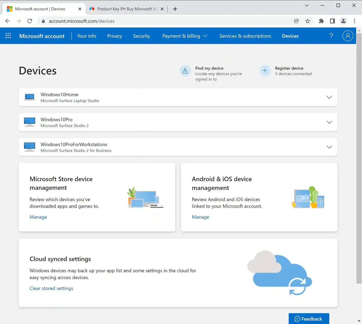362x324 pixels.
Task: Open the Chrome three-dot menu
Action: point(354,21)
